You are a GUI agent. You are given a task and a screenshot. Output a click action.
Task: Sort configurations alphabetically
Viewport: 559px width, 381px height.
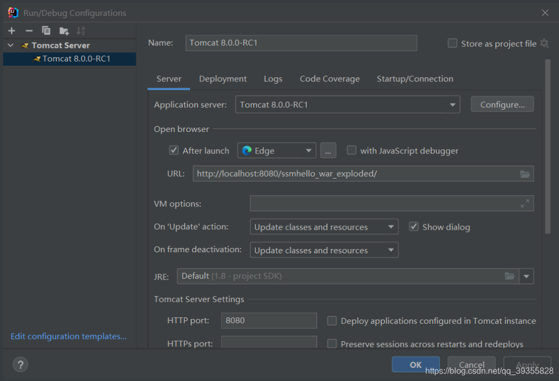click(x=81, y=31)
